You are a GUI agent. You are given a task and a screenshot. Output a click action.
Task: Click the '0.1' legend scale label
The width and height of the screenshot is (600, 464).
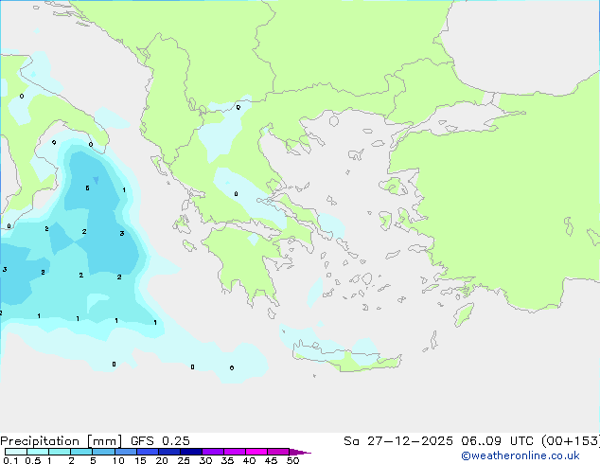(x=10, y=460)
